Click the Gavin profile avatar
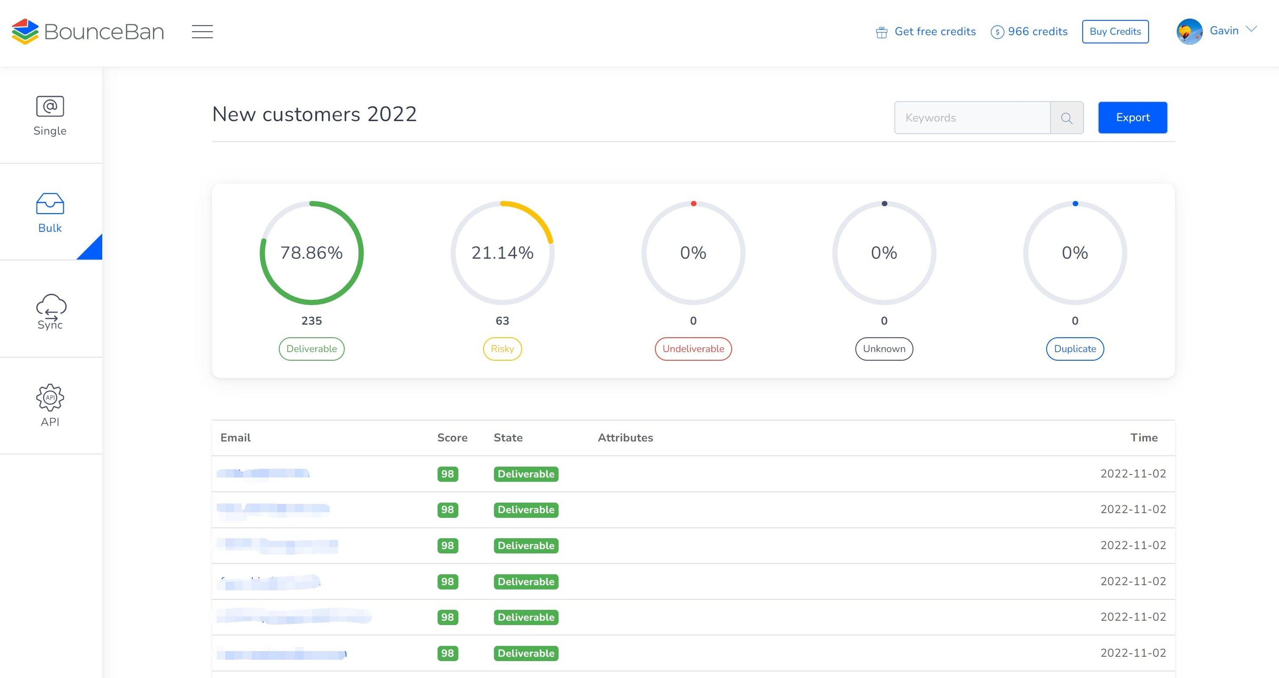The width and height of the screenshot is (1279, 678). point(1189,31)
